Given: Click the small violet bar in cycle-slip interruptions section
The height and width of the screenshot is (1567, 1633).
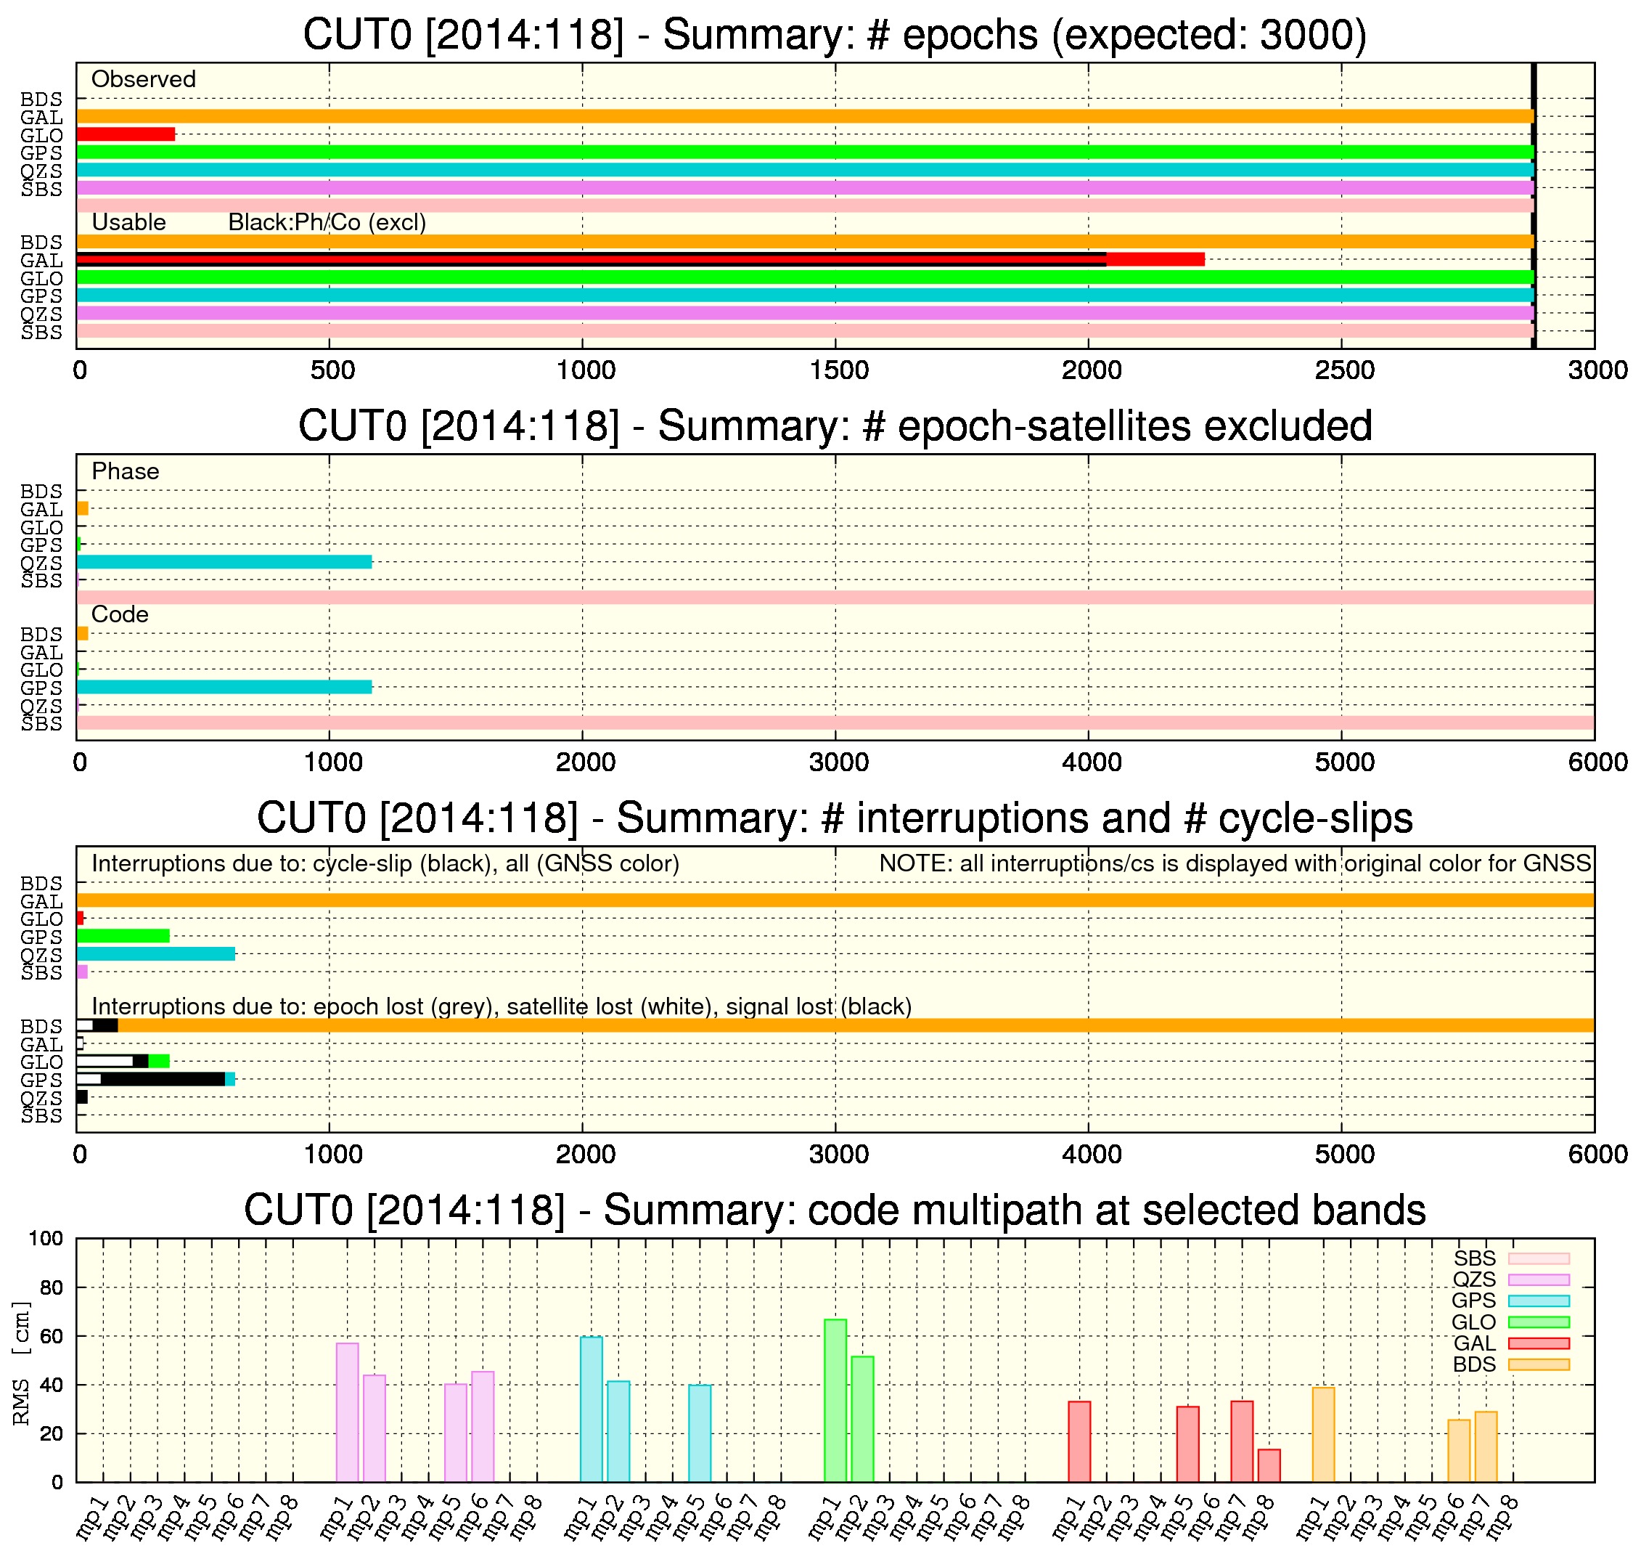Looking at the screenshot, I should (x=83, y=972).
